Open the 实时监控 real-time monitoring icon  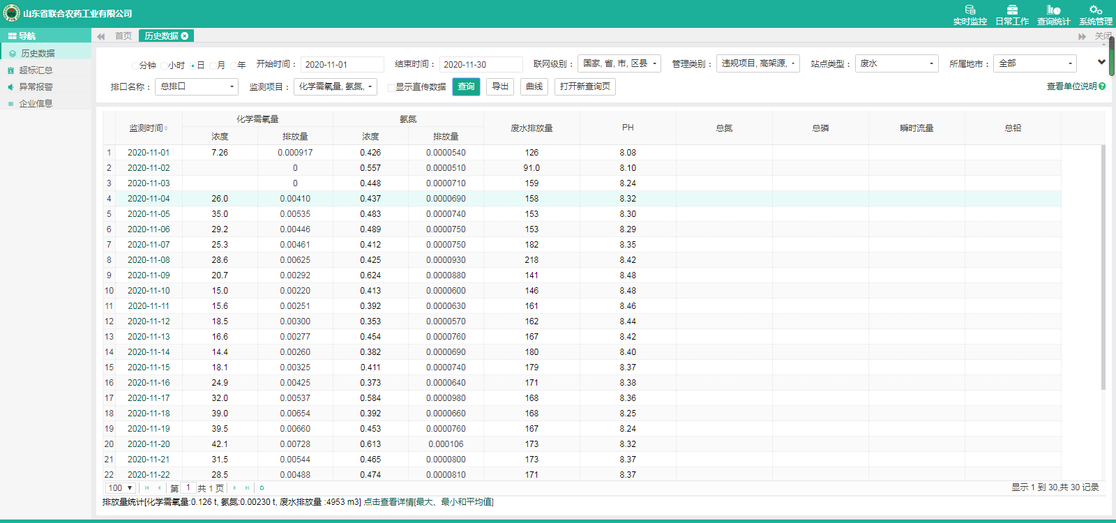coord(970,10)
